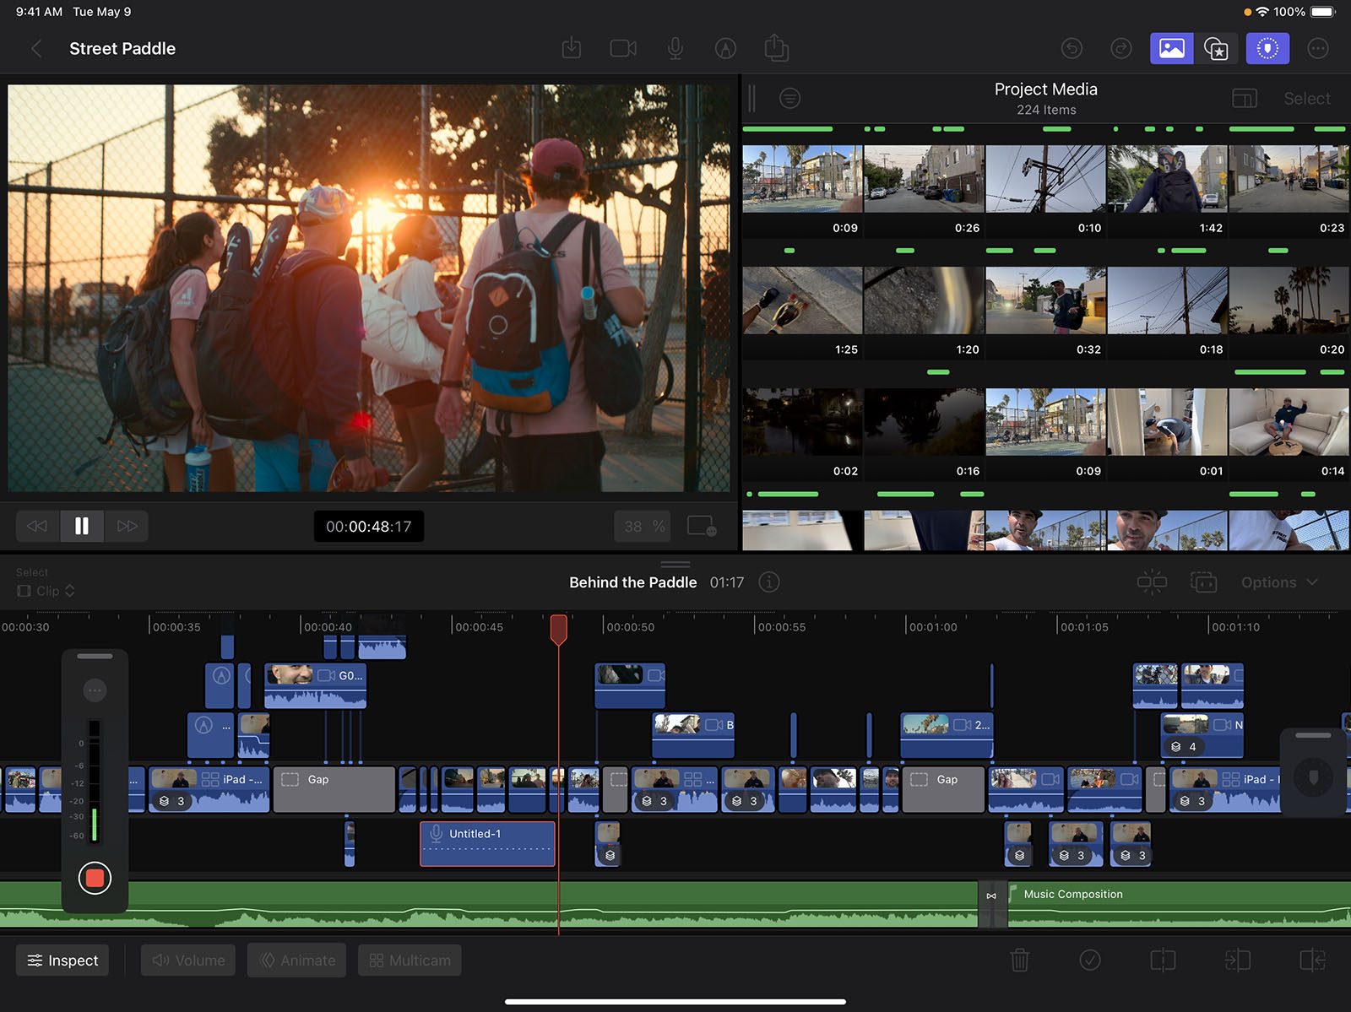Image resolution: width=1351 pixels, height=1012 pixels.
Task: Tap the checkmark enable clip icon
Action: pos(1090,961)
